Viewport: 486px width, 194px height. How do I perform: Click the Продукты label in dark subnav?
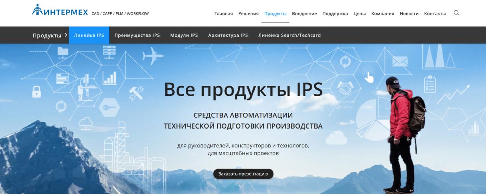click(x=47, y=35)
